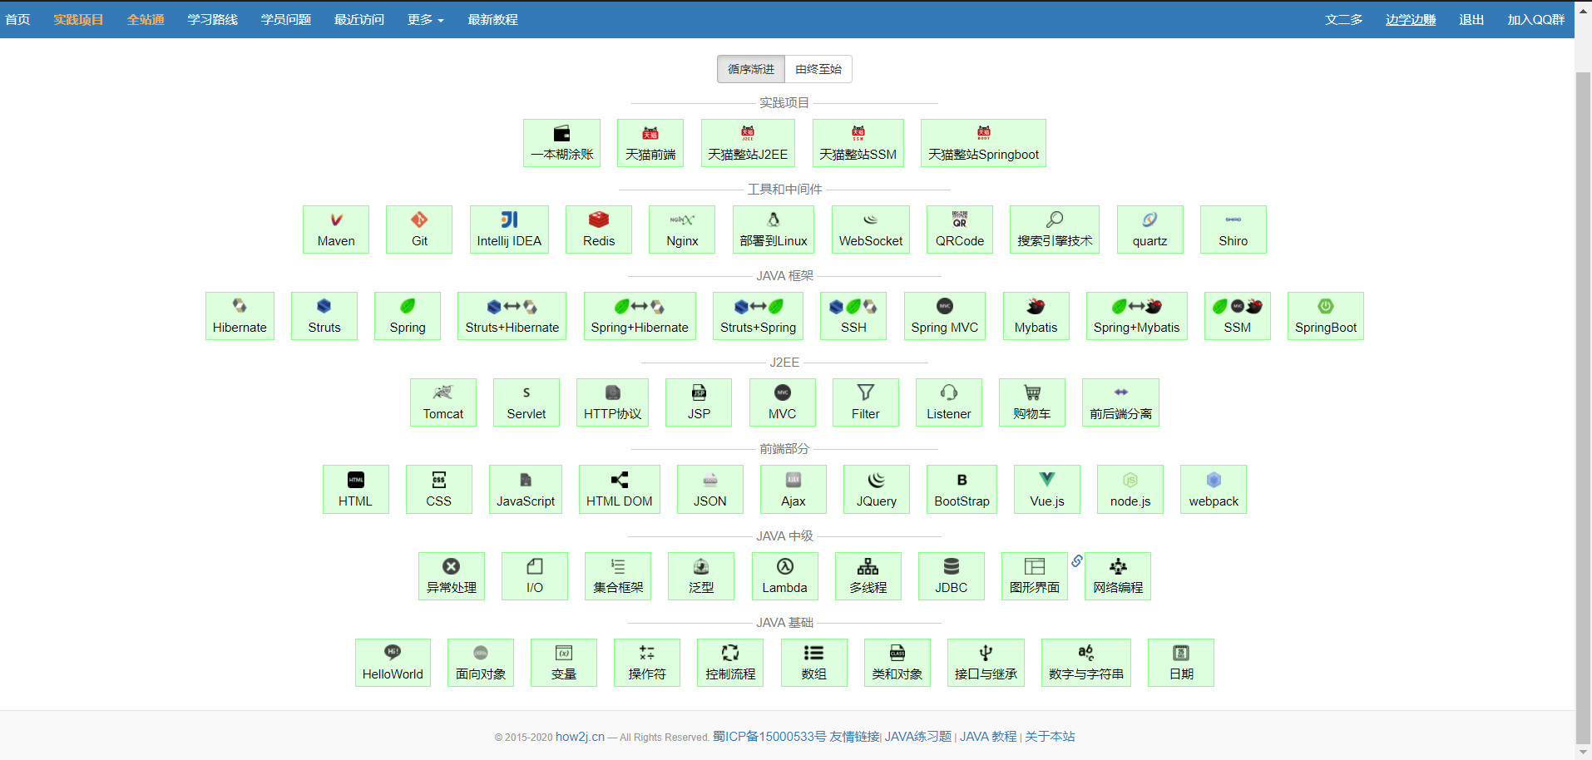Open the 网络编程 tile
The width and height of the screenshot is (1592, 760).
(1118, 576)
